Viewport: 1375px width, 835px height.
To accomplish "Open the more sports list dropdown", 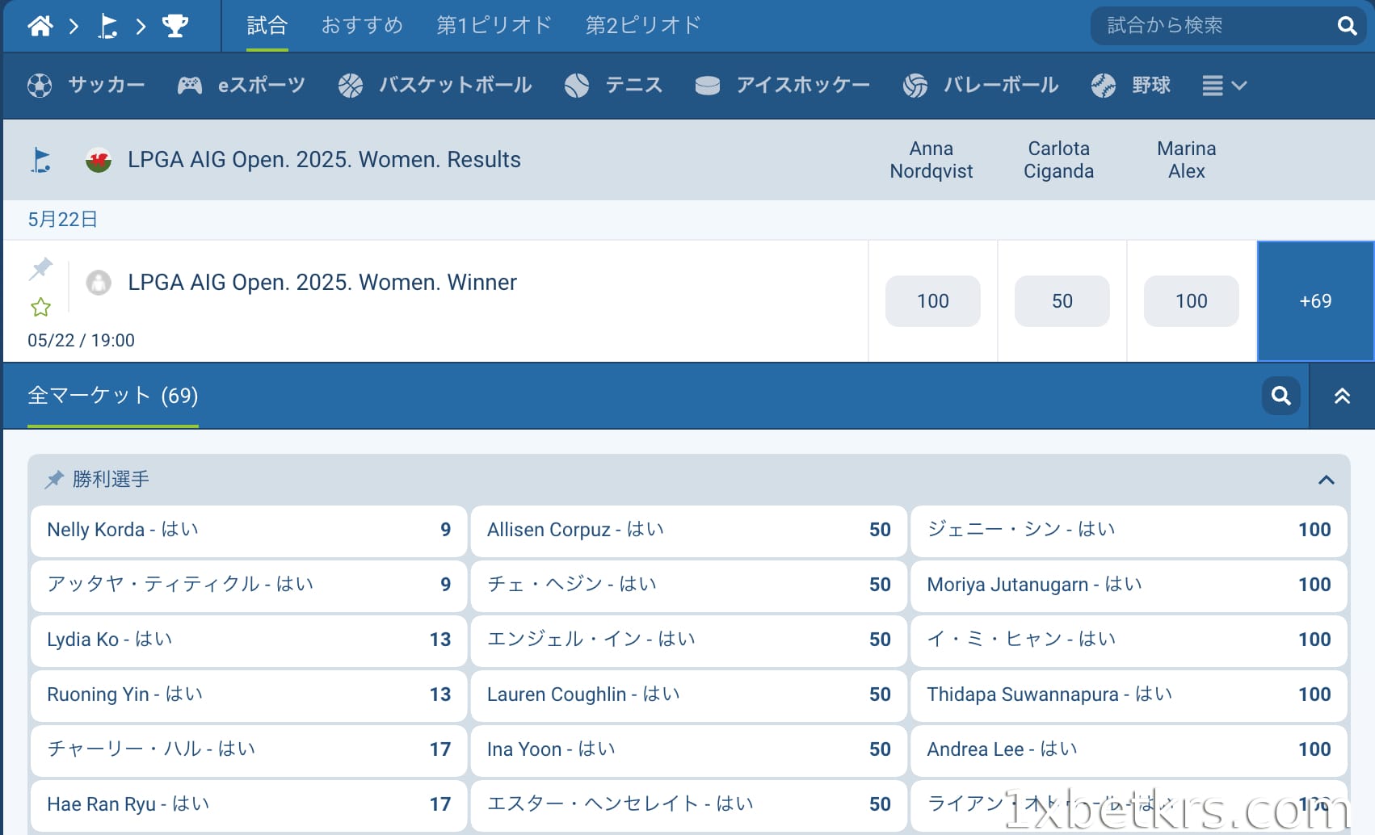I will click(x=1225, y=86).
